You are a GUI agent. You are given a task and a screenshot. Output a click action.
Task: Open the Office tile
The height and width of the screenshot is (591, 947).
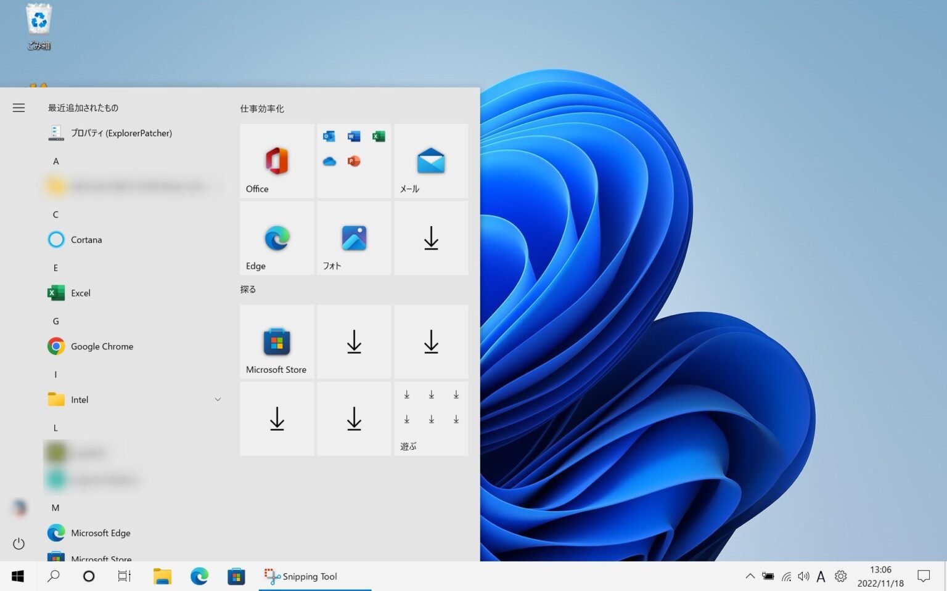(x=276, y=161)
